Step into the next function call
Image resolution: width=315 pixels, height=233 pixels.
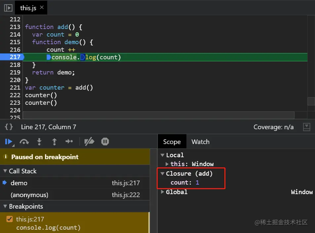(39, 142)
